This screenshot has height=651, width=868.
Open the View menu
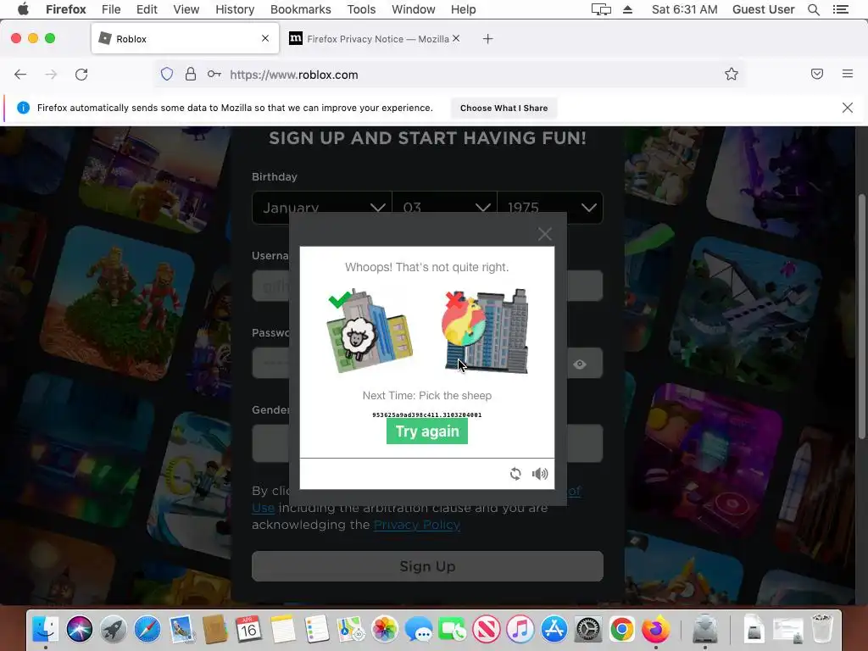click(186, 9)
